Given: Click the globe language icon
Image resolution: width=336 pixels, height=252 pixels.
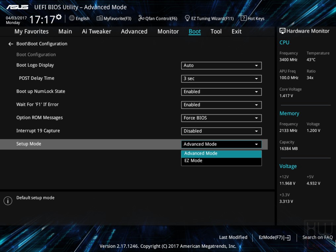Looking at the screenshot, I should point(72,18).
